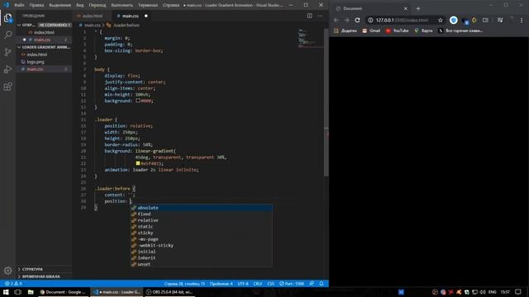Click the media control icon in the browser toolbar

pyautogui.click(x=499, y=20)
